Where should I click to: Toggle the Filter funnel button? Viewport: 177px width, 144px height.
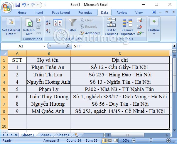pyautogui.click(x=72, y=25)
